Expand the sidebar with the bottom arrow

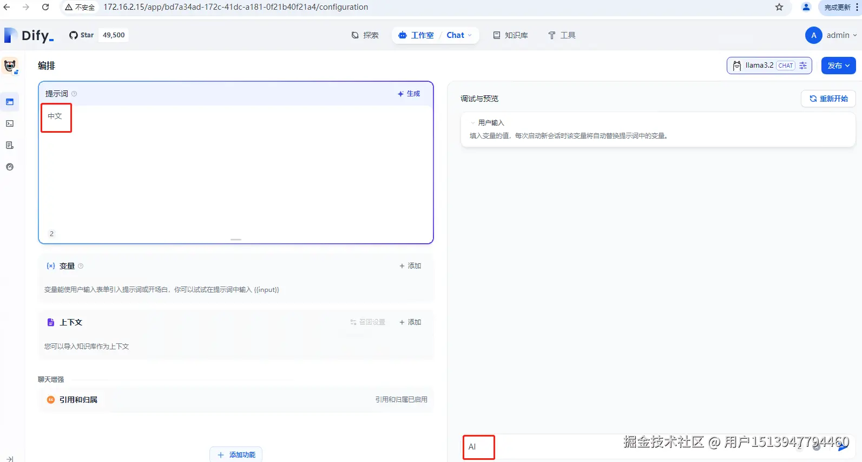10,459
